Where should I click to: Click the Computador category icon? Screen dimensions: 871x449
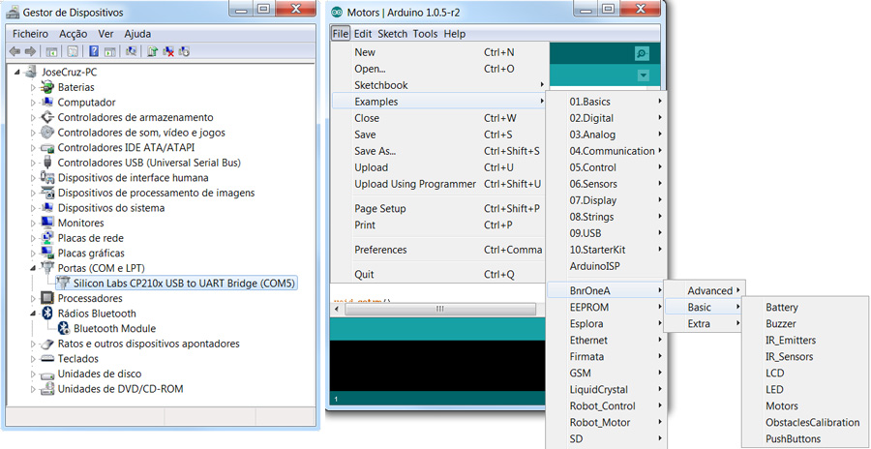tap(48, 103)
